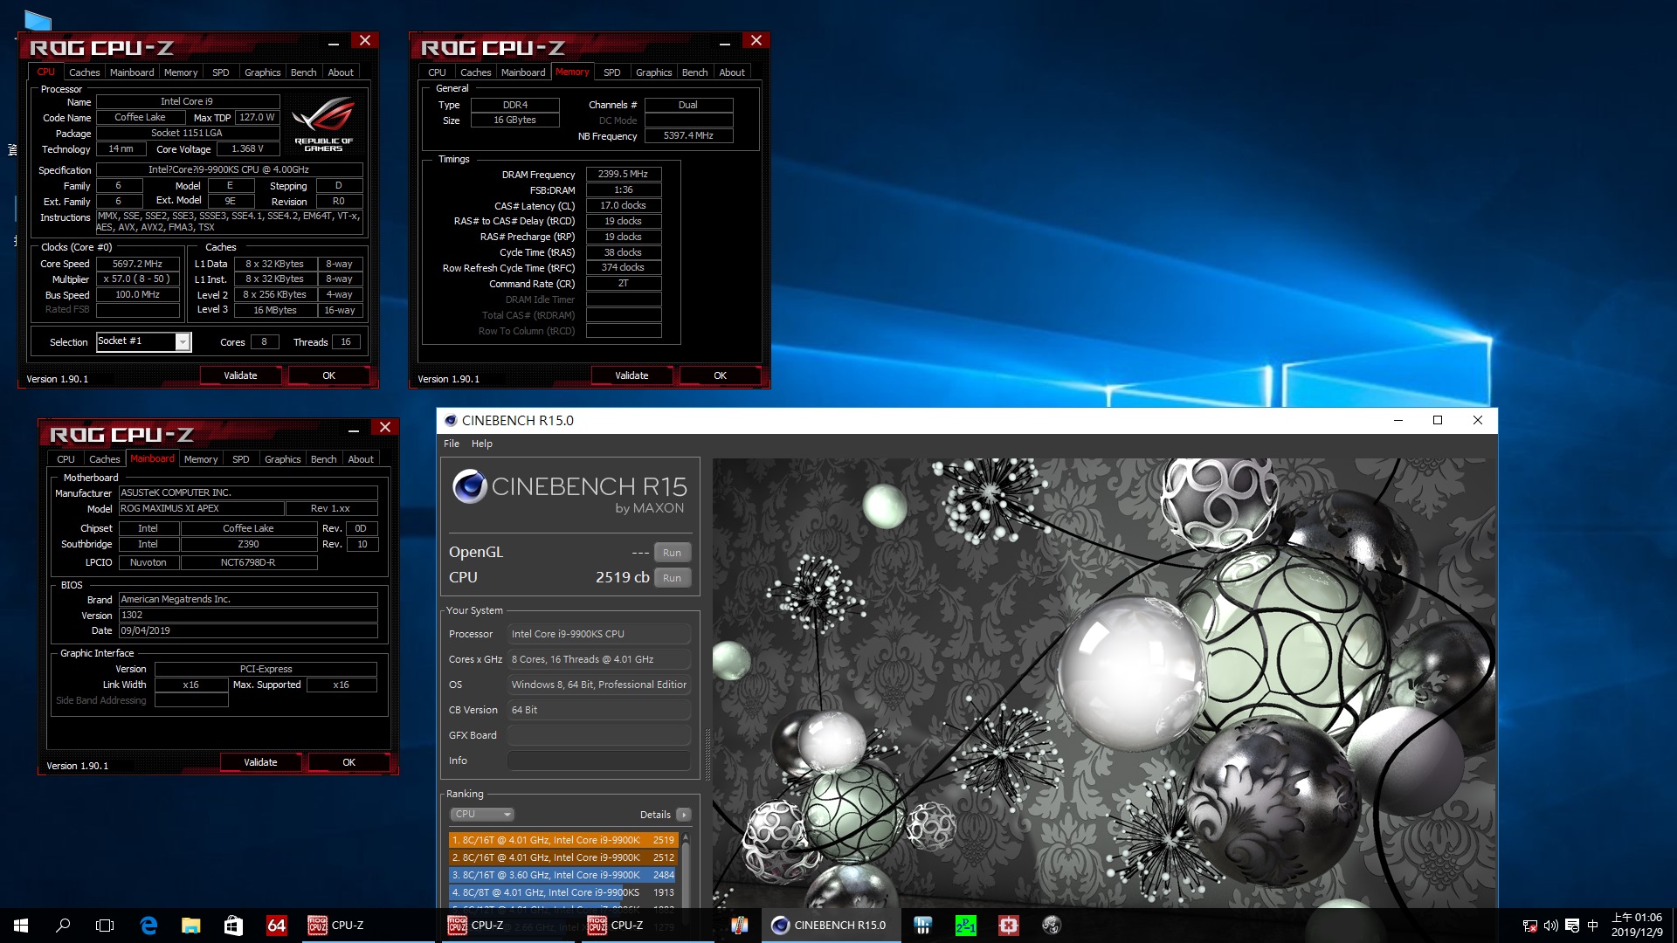Open CPU ranking type dropdown in Cinebench
The width and height of the screenshot is (1677, 943).
(481, 814)
